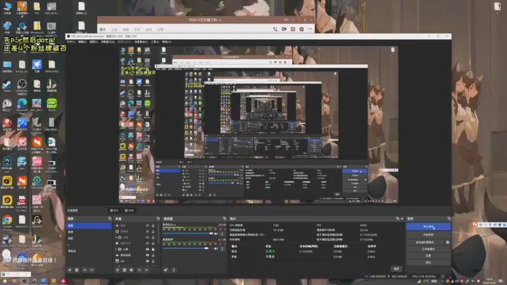Add a new source with the plus icon
The height and width of the screenshot is (285, 507).
pyautogui.click(x=117, y=270)
